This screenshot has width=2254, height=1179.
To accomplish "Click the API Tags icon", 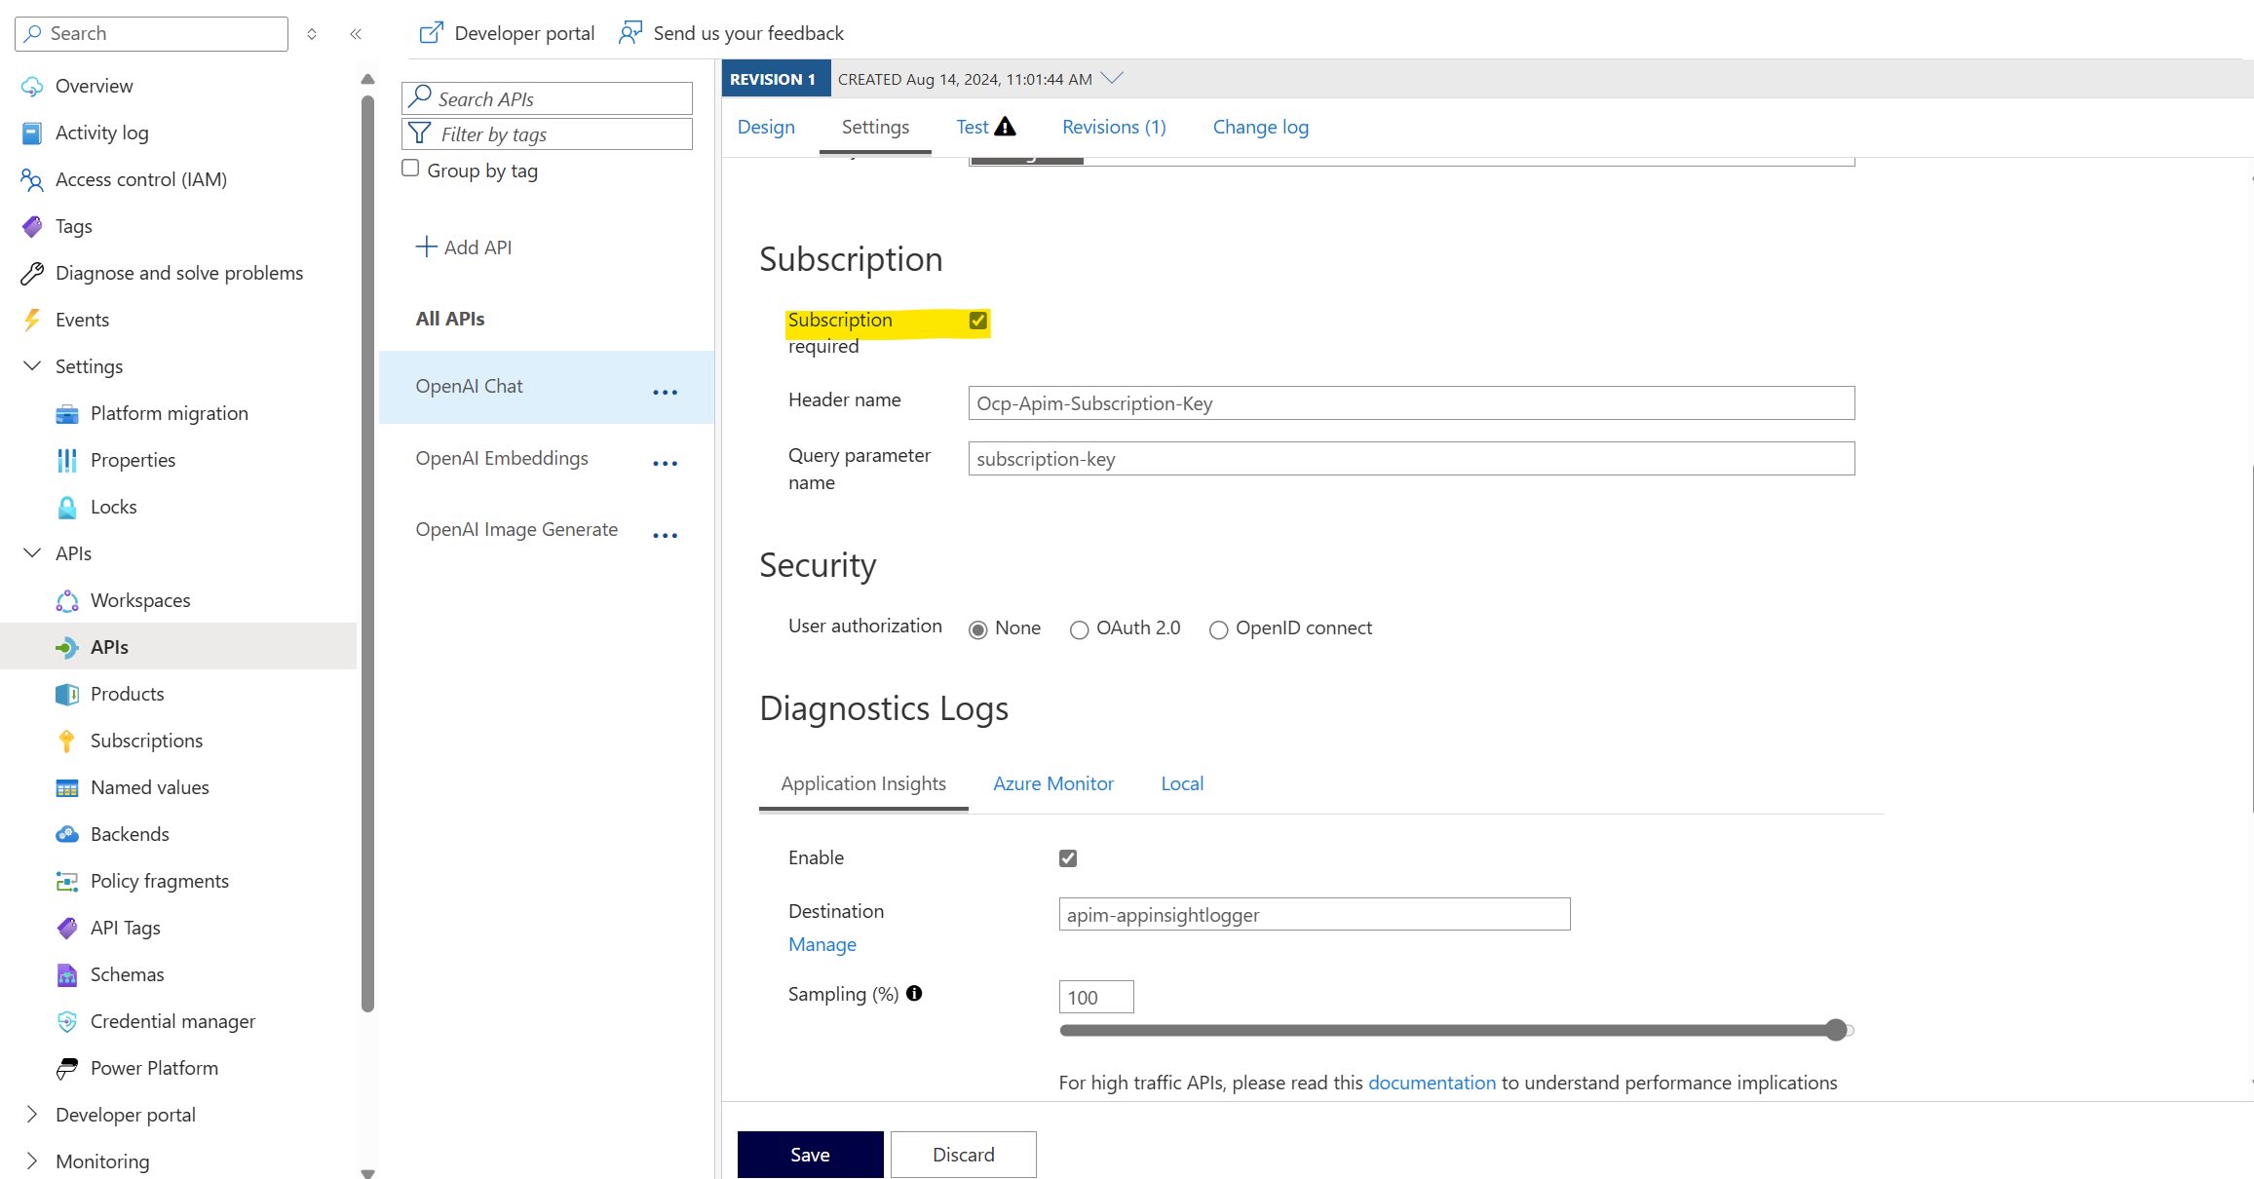I will tap(67, 928).
